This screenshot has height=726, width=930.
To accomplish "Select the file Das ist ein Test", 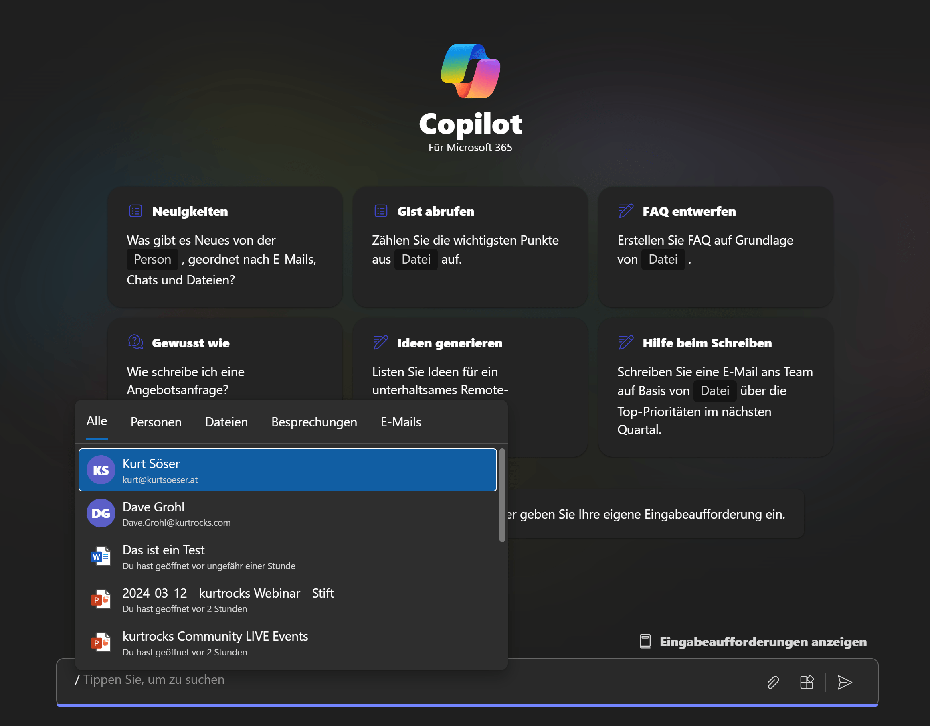I will 288,556.
